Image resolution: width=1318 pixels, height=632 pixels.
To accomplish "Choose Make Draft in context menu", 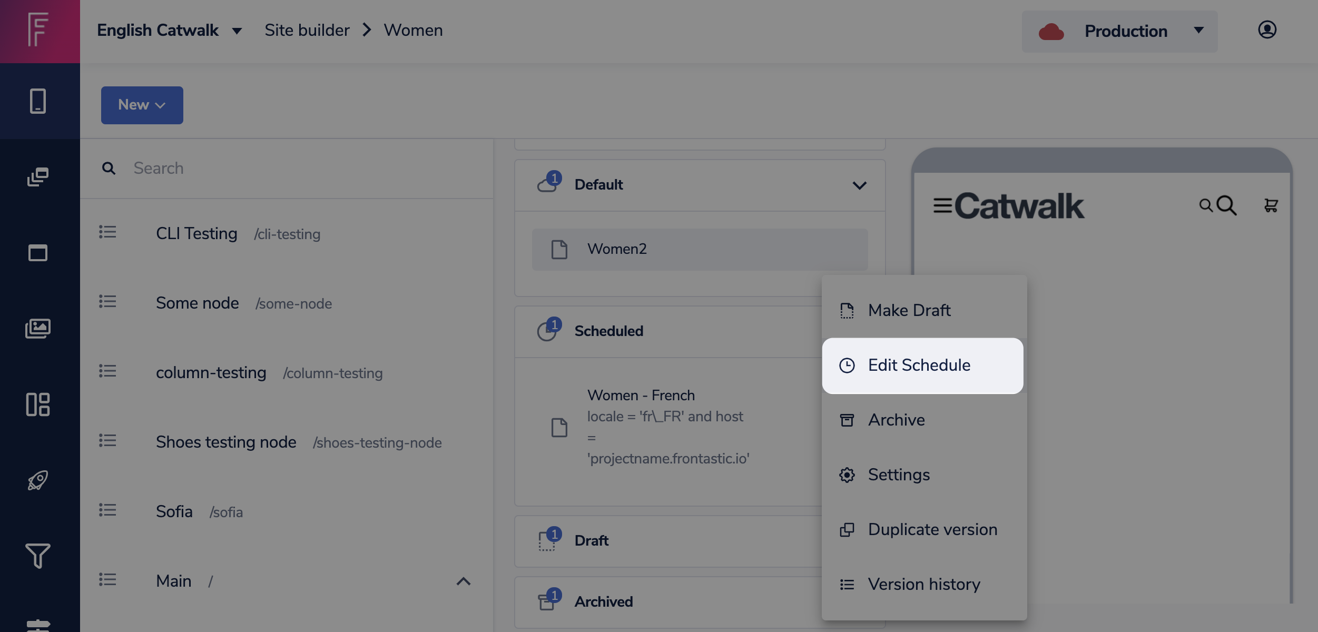I will (x=909, y=311).
